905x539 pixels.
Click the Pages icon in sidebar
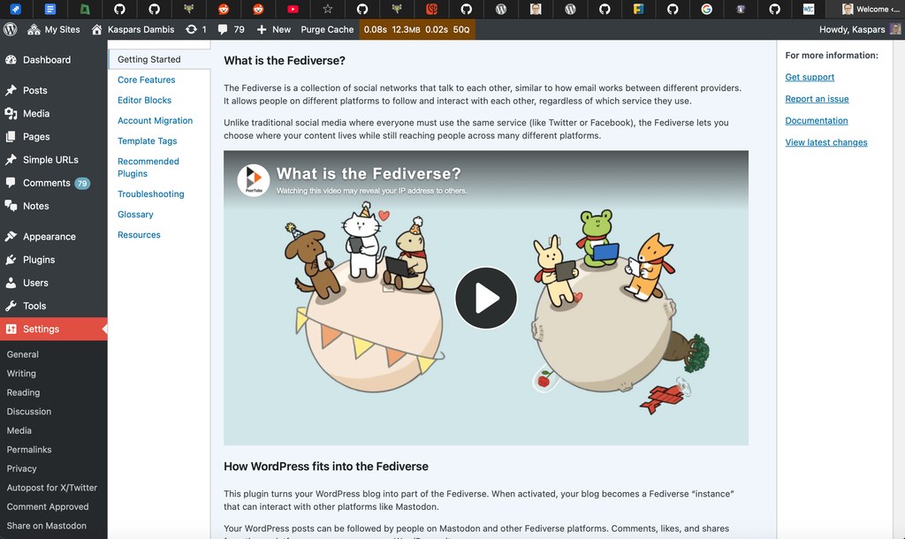(11, 137)
